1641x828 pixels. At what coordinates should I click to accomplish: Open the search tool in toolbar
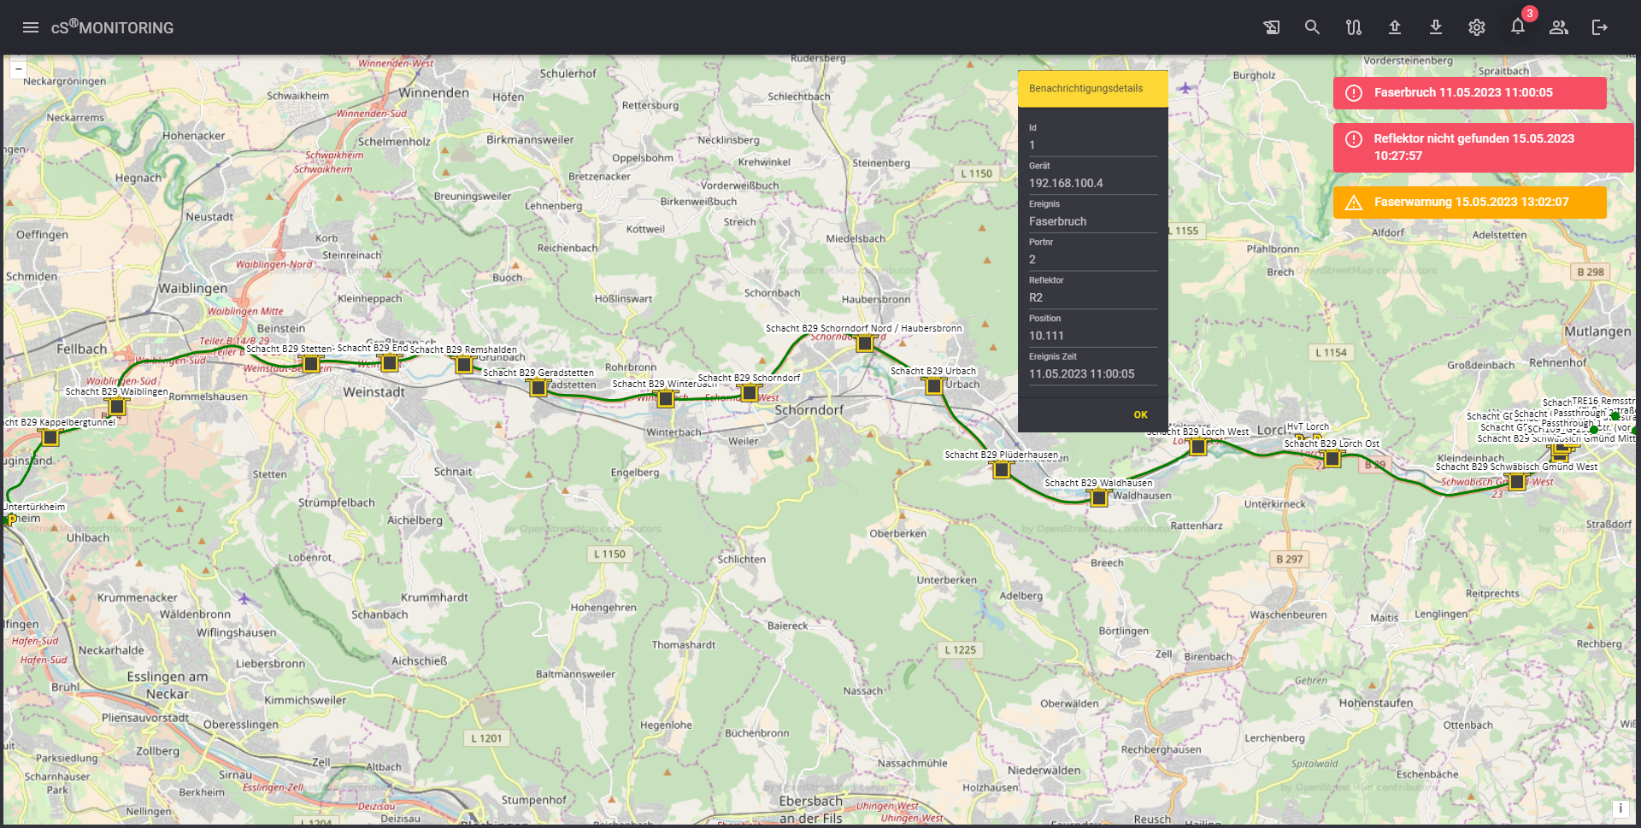tap(1312, 27)
